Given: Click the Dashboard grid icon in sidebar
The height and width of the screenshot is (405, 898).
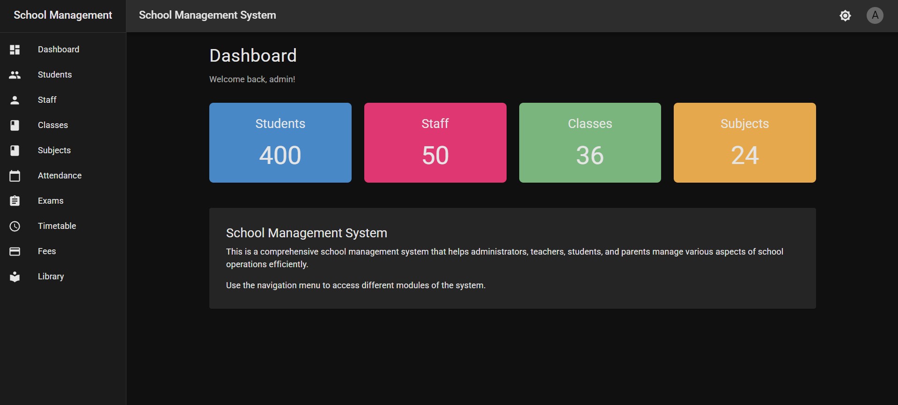Looking at the screenshot, I should point(15,50).
